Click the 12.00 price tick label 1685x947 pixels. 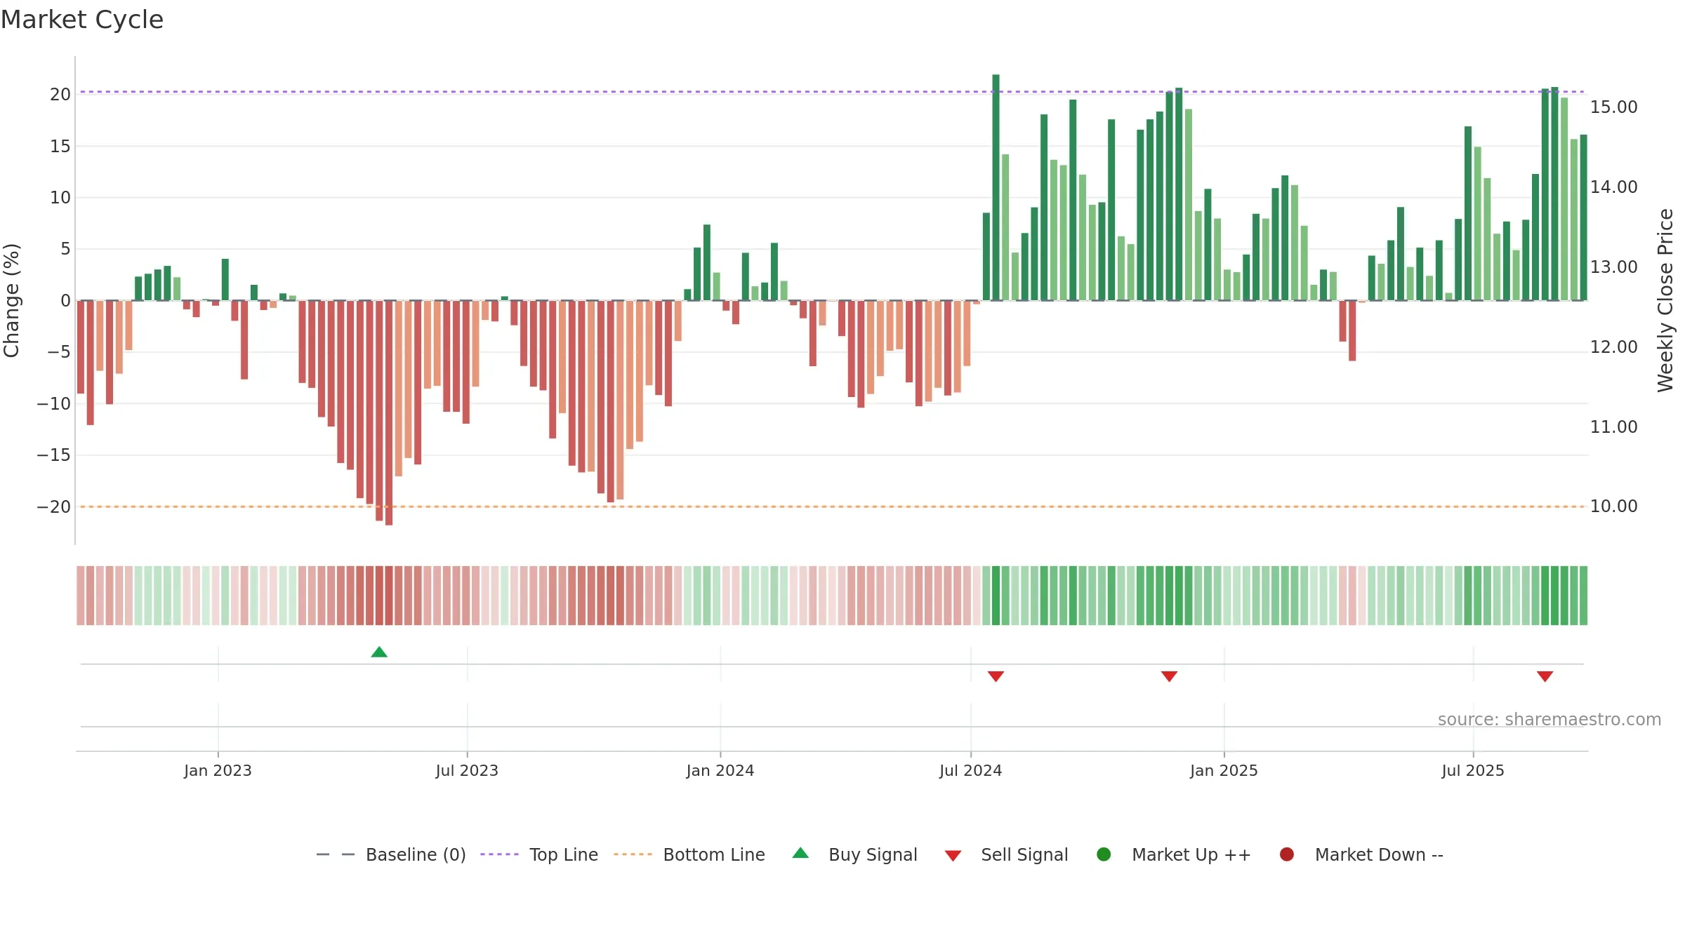tap(1613, 347)
